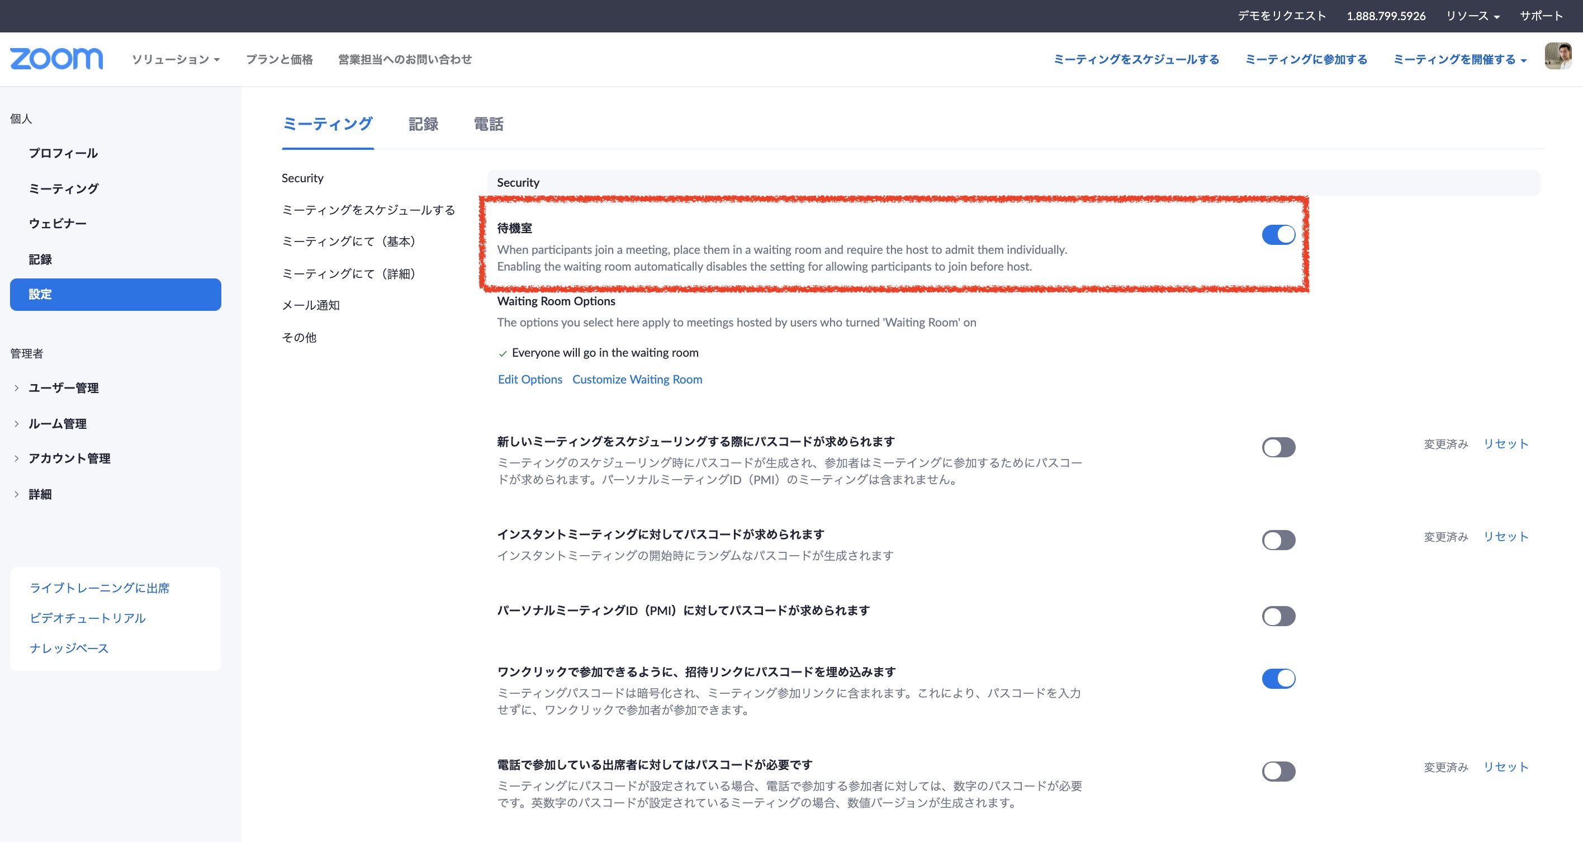This screenshot has width=1583, height=842.
Task: Expand ユーザー管理 in the sidebar
Action: pyautogui.click(x=63, y=388)
